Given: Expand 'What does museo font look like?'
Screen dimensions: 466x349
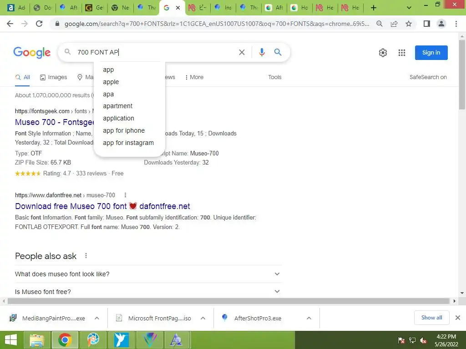Looking at the screenshot, I should click(x=148, y=274).
